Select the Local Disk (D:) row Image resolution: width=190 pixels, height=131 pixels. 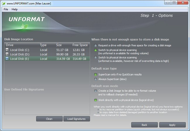pos(47,54)
